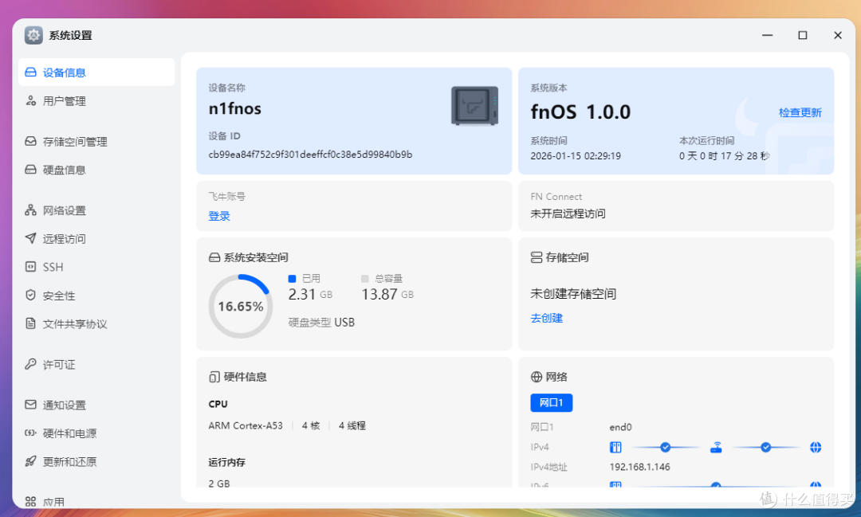
Task: Click system time 2026-01-15 02:29:19
Action: 576,156
